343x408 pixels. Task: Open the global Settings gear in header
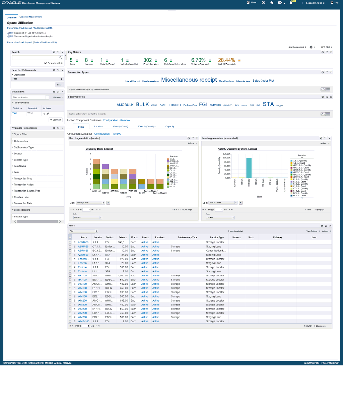(280, 2)
